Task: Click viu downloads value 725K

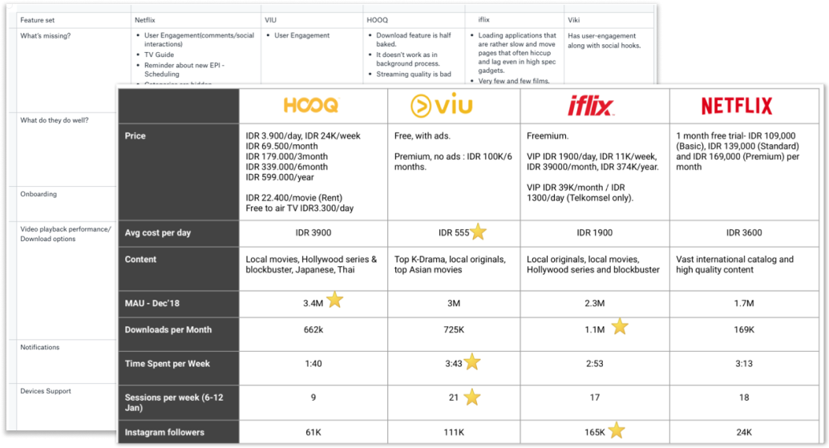Action: [454, 329]
